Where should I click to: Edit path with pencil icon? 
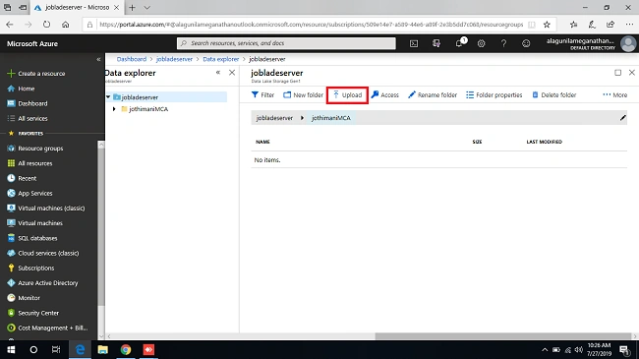622,118
